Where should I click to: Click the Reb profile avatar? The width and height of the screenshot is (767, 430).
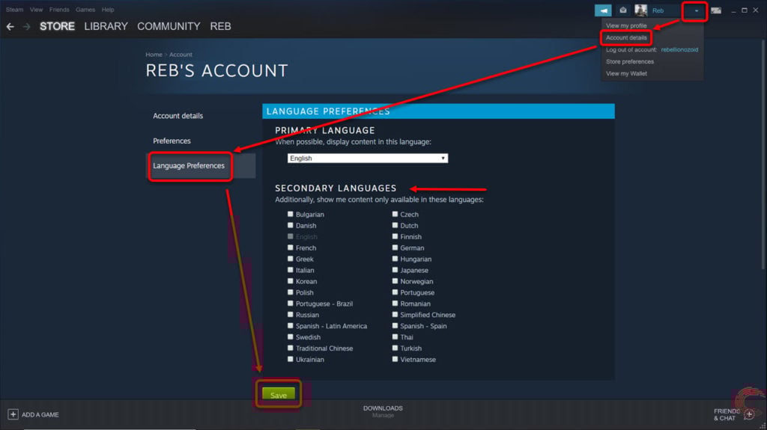coord(641,10)
